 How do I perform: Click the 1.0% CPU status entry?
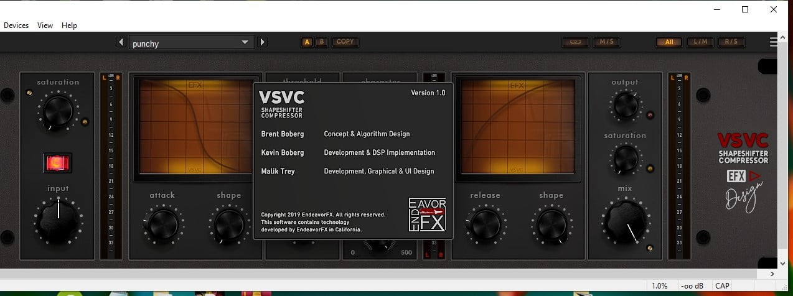[x=660, y=286]
